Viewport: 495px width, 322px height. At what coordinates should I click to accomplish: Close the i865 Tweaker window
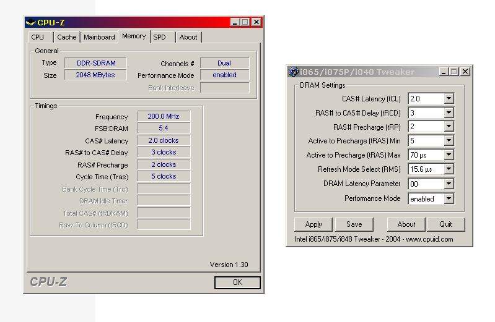[x=465, y=72]
